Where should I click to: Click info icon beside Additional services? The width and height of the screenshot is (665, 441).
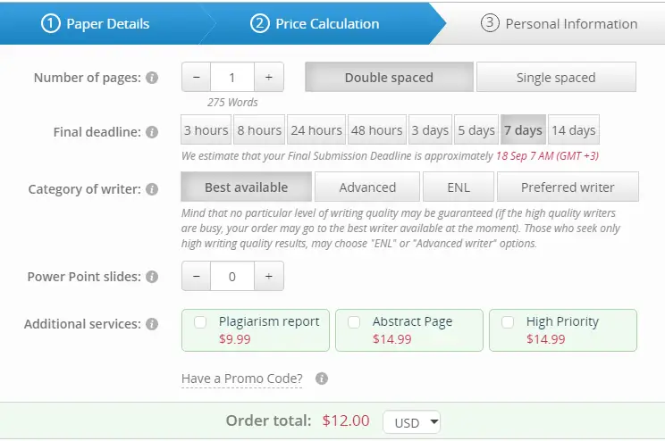click(x=152, y=324)
